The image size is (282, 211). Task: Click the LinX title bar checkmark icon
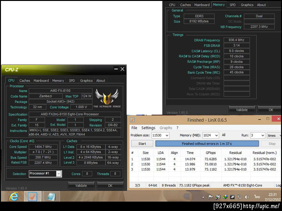click(x=133, y=120)
